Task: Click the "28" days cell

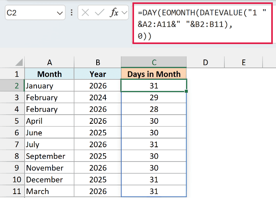Action: click(154, 109)
